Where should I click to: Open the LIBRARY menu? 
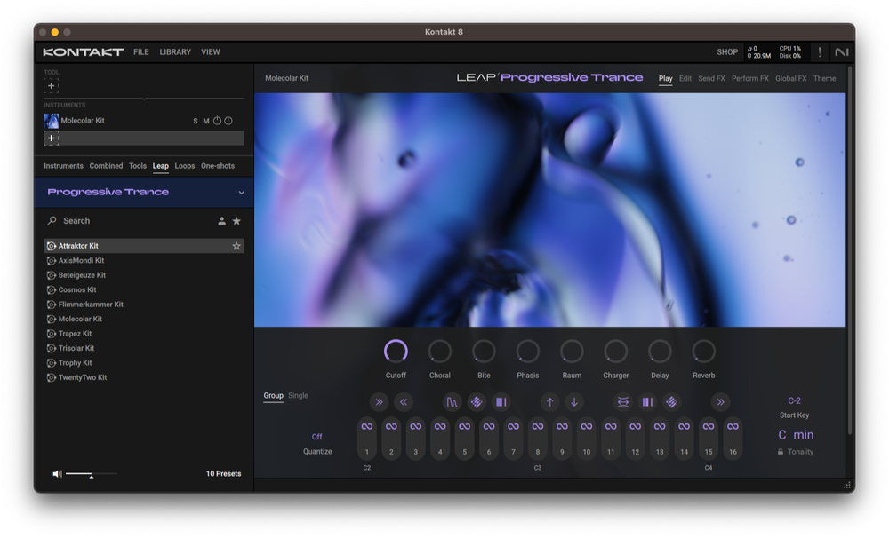pyautogui.click(x=175, y=51)
